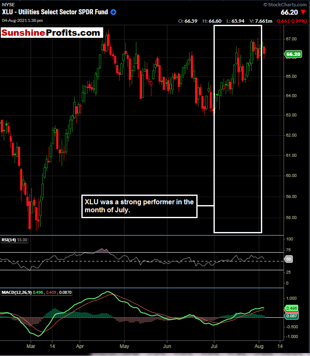Click the red down arrow next to 66.20
The height and width of the screenshot is (356, 310).
pos(303,12)
